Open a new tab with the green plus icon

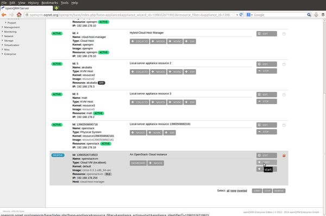point(57,8)
